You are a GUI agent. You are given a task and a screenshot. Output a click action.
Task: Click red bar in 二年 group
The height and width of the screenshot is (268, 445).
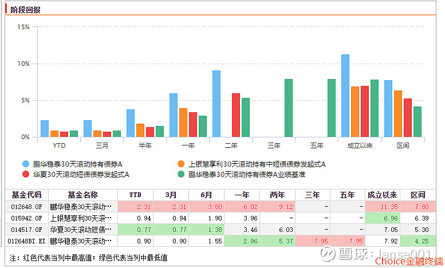(236, 115)
